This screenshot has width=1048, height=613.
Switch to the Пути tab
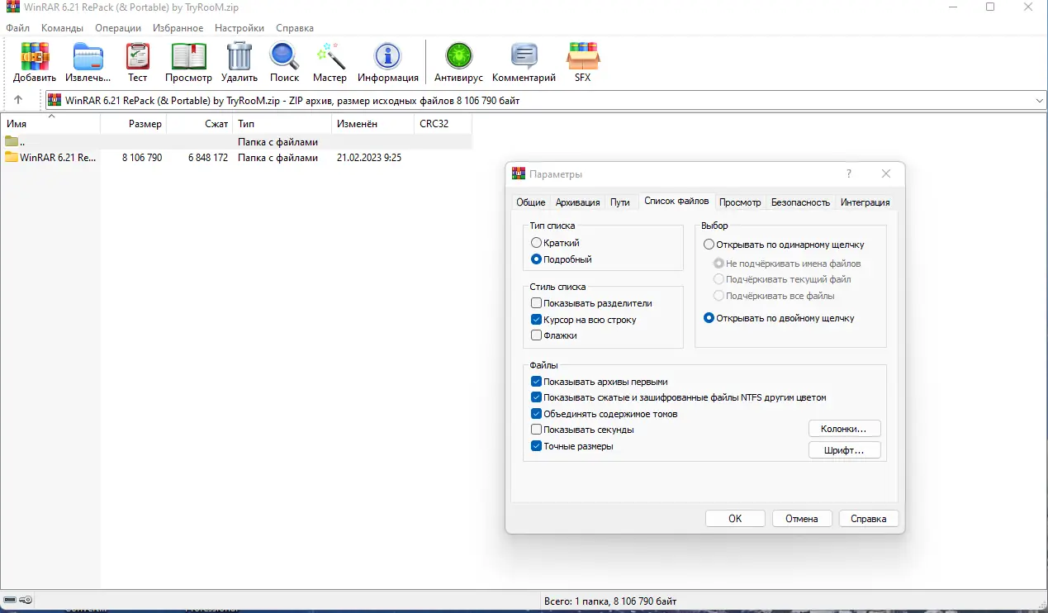click(619, 202)
